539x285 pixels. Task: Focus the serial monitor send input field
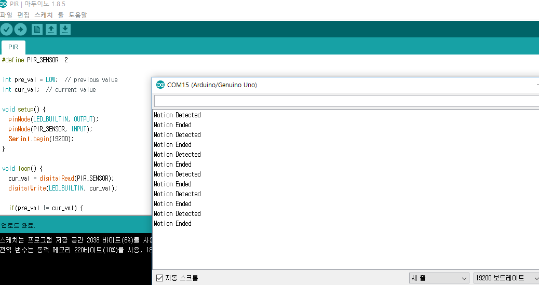point(346,101)
